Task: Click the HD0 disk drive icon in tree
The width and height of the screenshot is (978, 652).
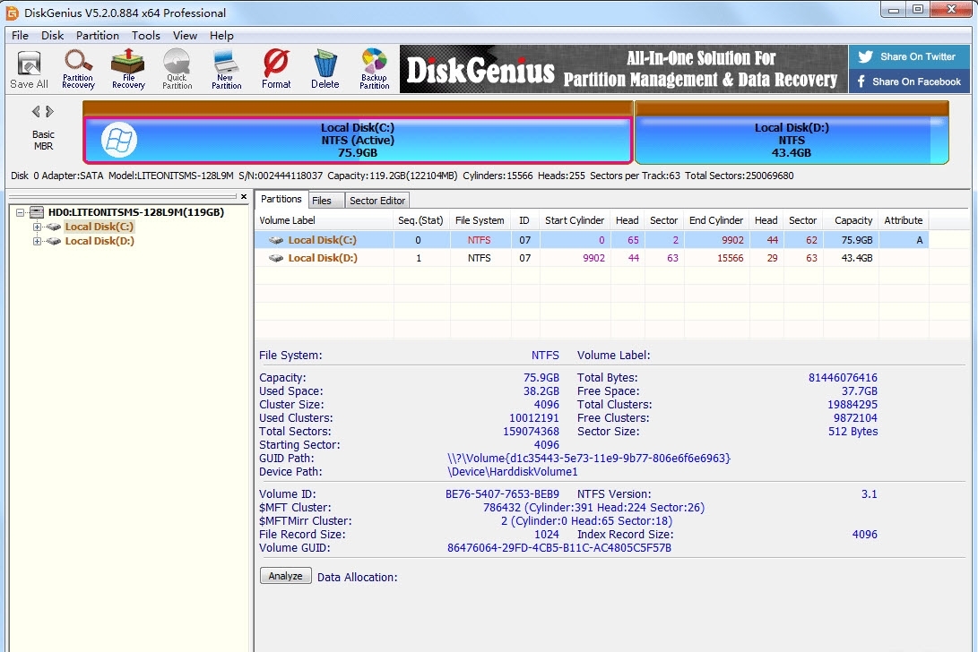Action: (x=37, y=212)
